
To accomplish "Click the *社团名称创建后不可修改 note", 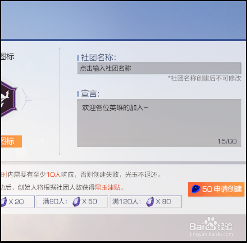I will [205, 78].
